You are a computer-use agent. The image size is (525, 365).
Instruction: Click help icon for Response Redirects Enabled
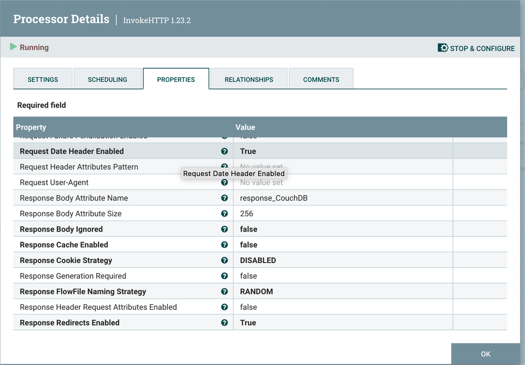(x=224, y=322)
